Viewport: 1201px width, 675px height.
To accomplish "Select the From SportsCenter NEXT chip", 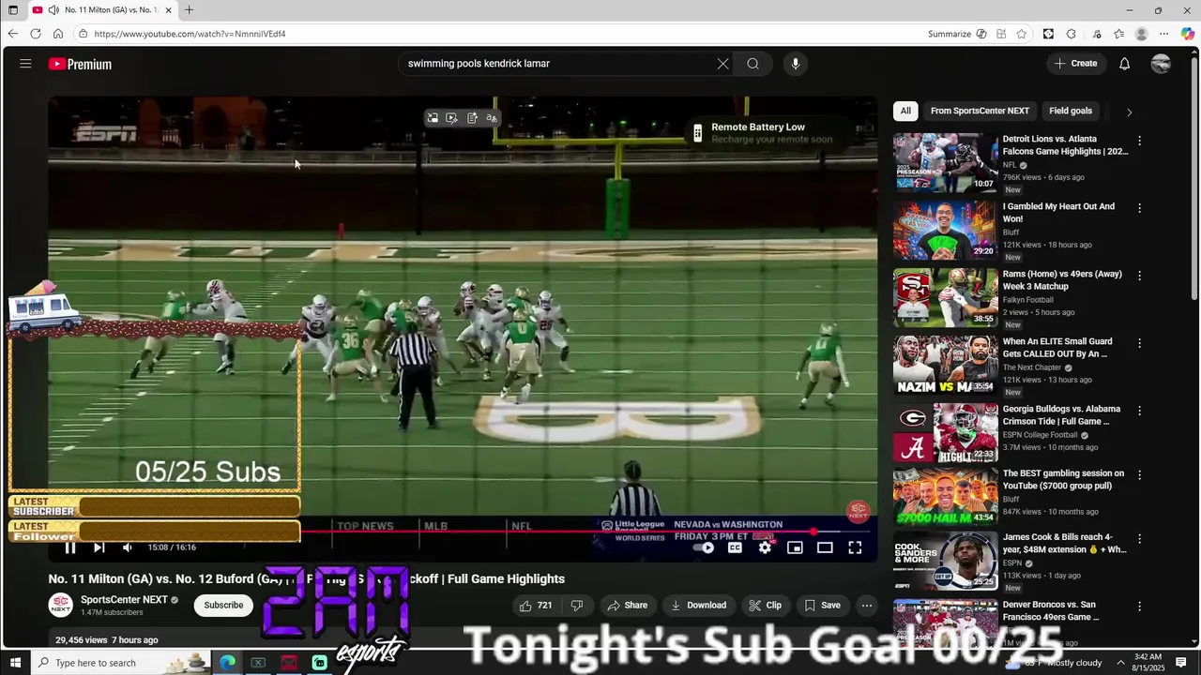I will pyautogui.click(x=980, y=111).
